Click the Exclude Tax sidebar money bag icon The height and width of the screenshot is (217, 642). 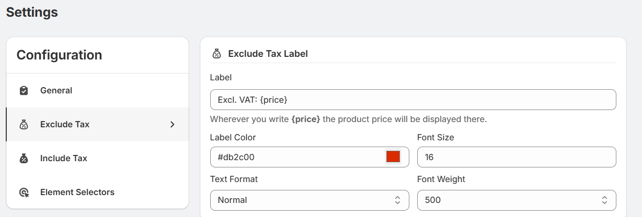pos(24,125)
